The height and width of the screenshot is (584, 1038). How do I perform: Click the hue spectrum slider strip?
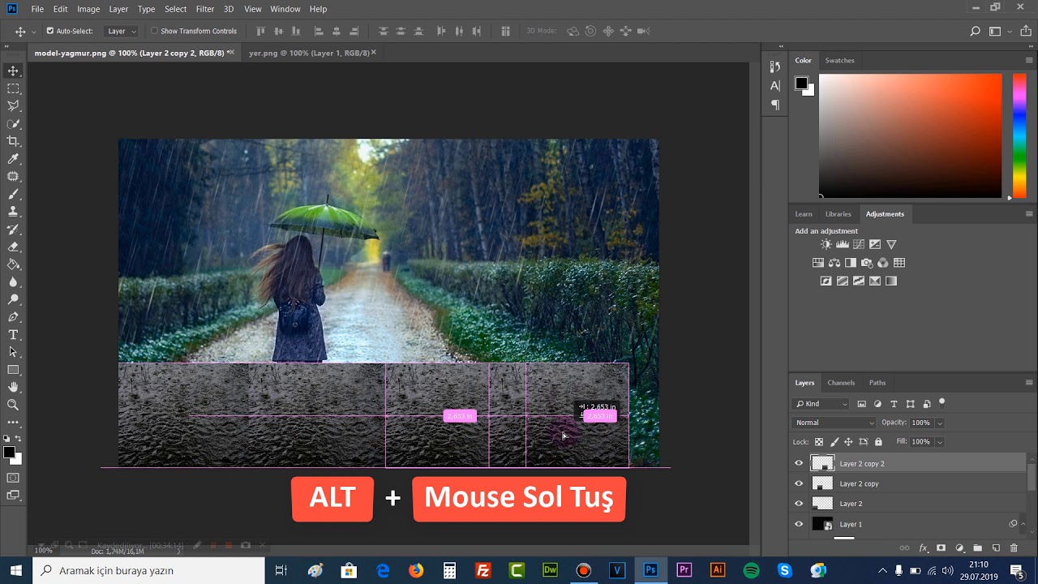(1019, 135)
